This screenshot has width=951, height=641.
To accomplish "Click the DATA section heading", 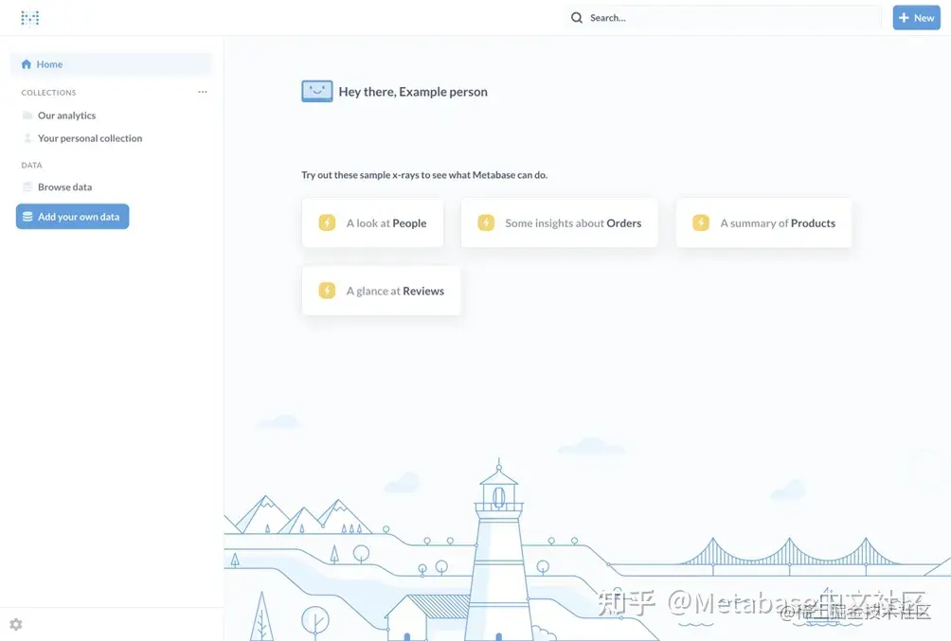I will click(x=31, y=165).
